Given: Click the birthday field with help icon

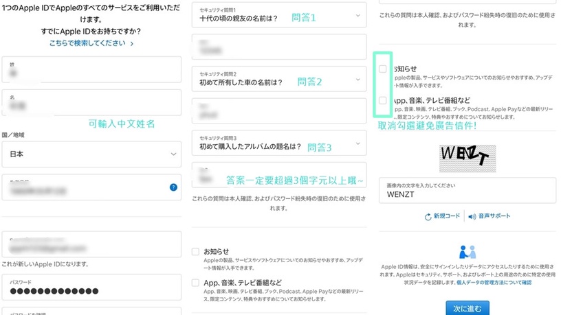Looking at the screenshot, I should point(91,187).
